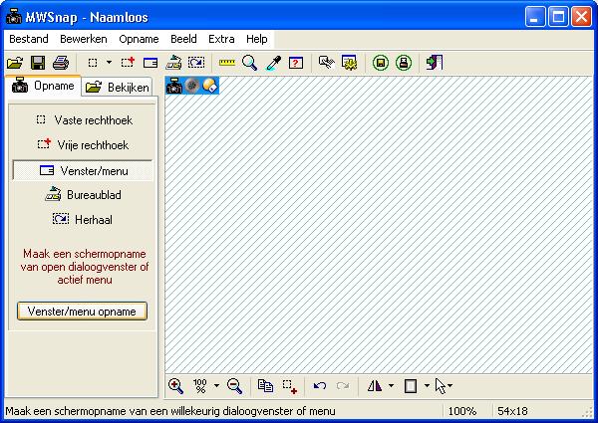
Task: Open the Extra menu
Action: (221, 39)
